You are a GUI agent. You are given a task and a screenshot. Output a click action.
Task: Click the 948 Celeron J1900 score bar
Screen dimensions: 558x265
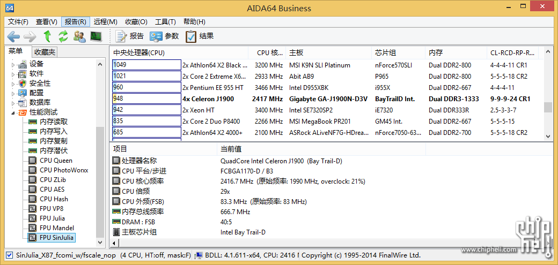point(146,99)
